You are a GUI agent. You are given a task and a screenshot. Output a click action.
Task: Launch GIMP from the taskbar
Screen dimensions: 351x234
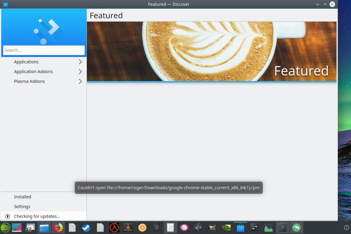(212, 227)
